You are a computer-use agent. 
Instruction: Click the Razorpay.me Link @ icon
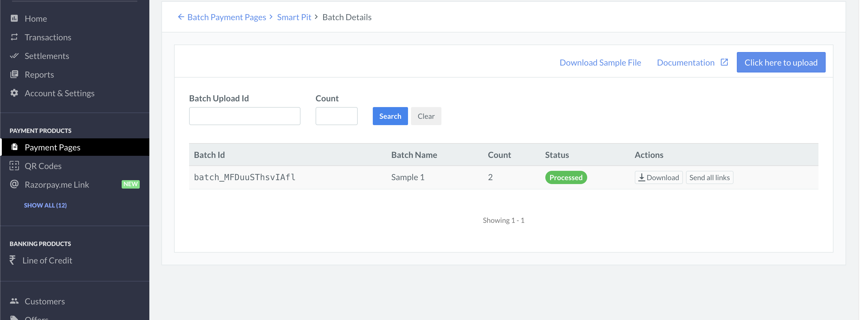[x=14, y=184]
